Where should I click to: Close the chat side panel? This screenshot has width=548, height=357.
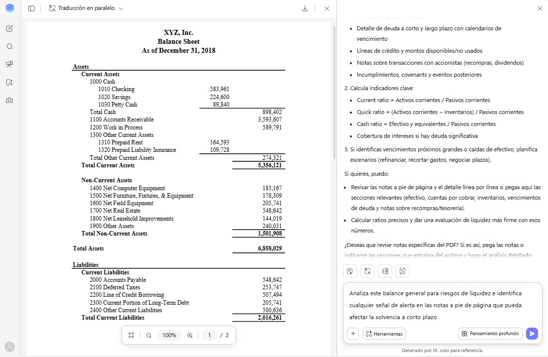pyautogui.click(x=540, y=8)
